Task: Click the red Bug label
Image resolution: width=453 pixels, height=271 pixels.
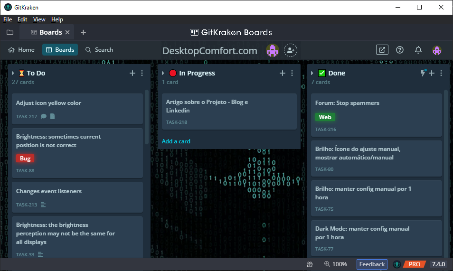Action: point(25,159)
